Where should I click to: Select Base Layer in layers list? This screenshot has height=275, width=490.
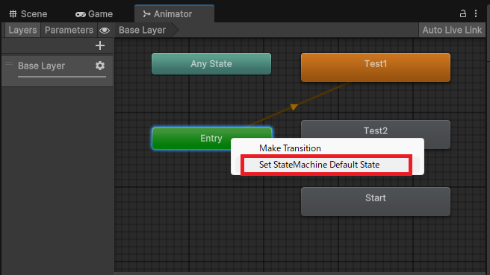pos(58,71)
